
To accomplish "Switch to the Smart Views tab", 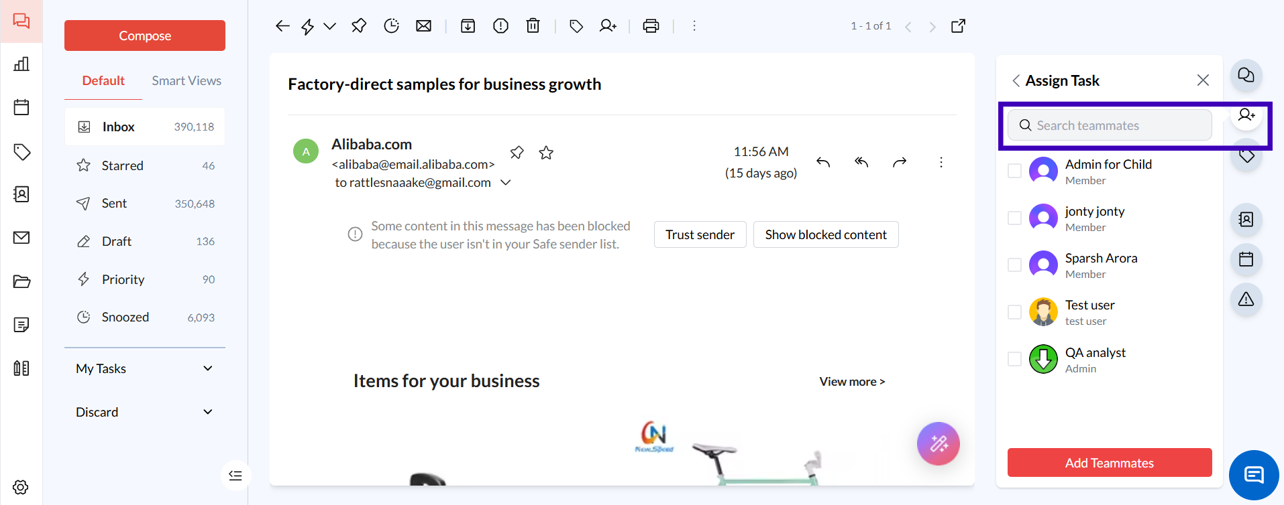I will 186,80.
